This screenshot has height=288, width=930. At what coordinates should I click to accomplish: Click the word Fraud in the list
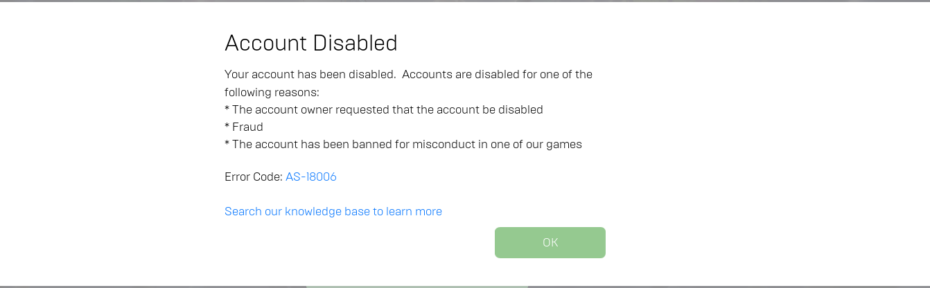pyautogui.click(x=247, y=127)
